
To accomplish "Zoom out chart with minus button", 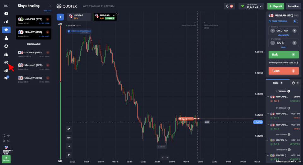I will [163, 157].
